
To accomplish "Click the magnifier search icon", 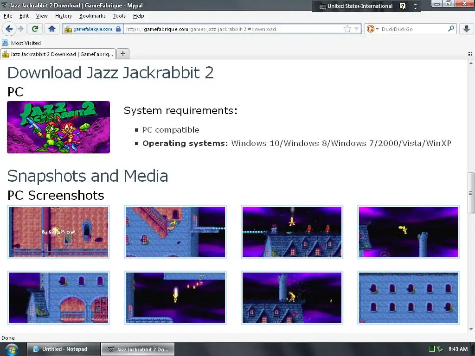I will [451, 29].
